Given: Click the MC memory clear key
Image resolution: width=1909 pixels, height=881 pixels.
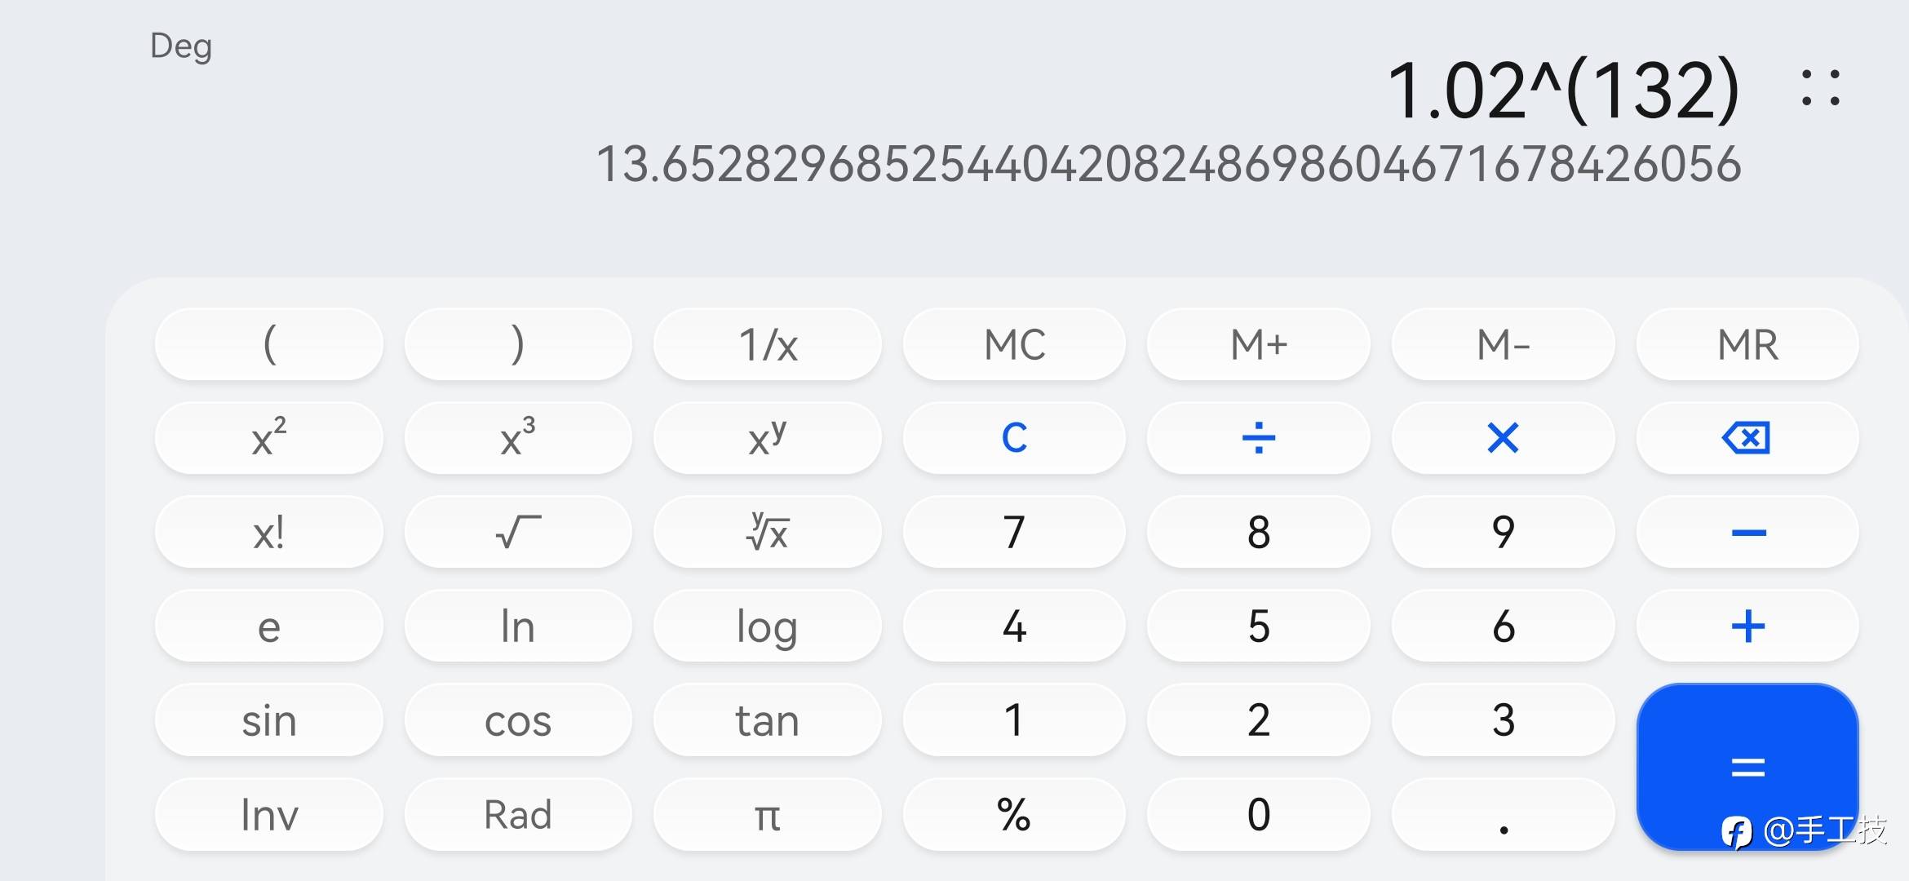Looking at the screenshot, I should (x=1014, y=344).
